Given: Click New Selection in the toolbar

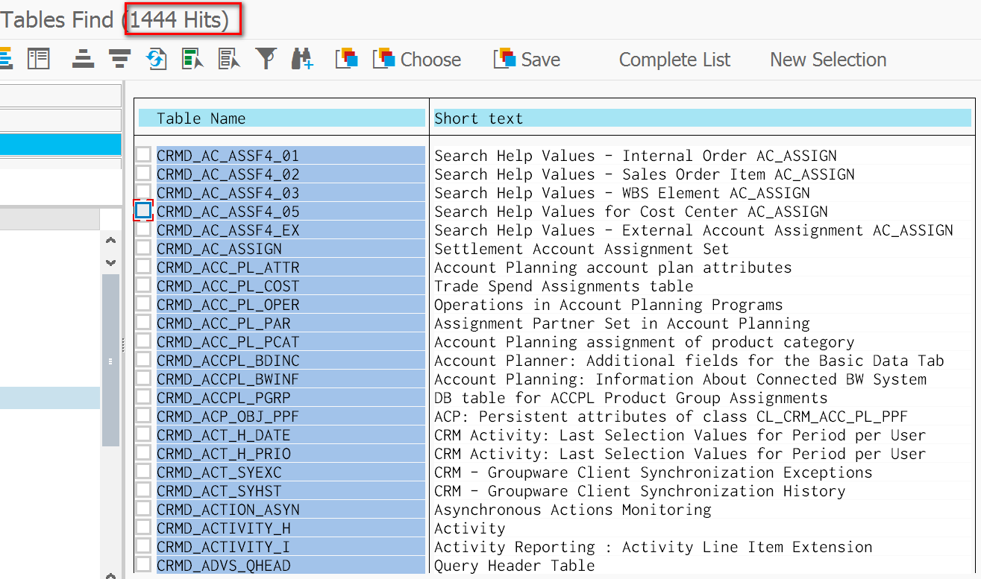Looking at the screenshot, I should click(x=828, y=60).
